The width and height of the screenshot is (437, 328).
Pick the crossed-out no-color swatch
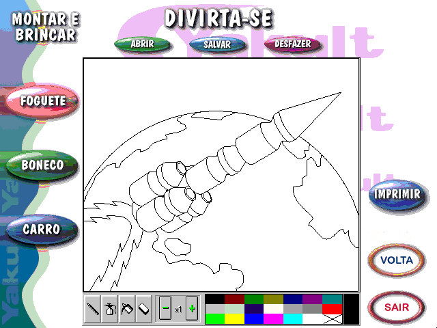(x=333, y=319)
